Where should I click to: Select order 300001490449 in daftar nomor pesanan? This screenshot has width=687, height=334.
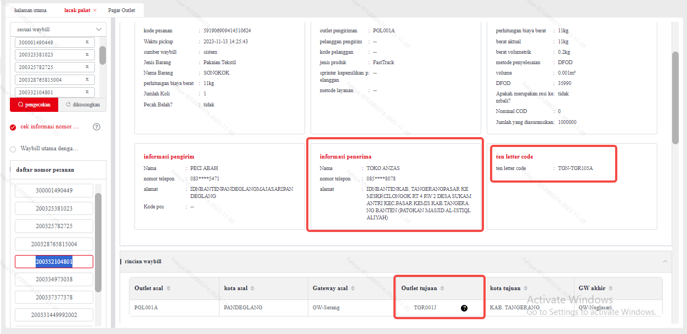[x=54, y=191]
